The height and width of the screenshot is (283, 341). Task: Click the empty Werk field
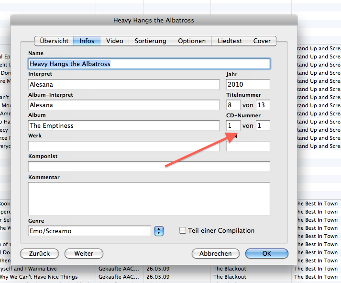124,146
